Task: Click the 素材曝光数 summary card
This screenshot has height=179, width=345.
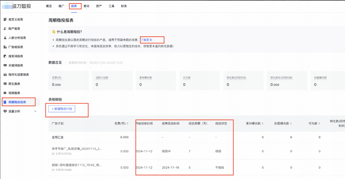Action: (156, 81)
